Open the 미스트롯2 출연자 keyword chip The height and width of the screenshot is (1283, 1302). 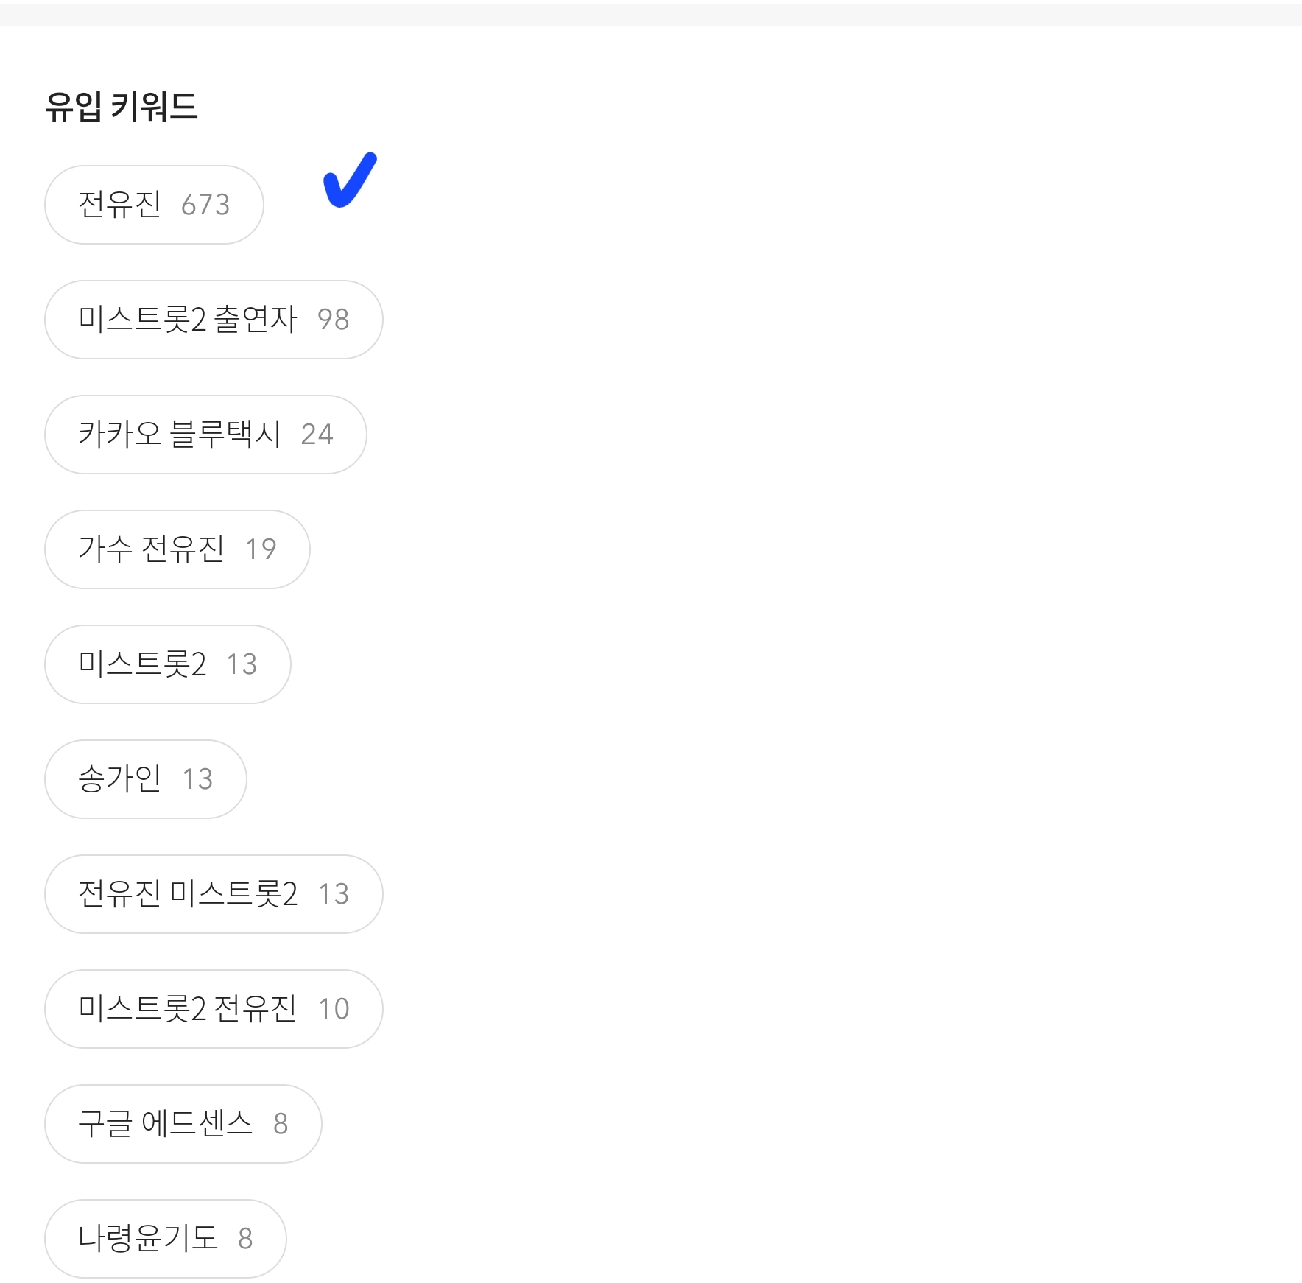pos(214,320)
